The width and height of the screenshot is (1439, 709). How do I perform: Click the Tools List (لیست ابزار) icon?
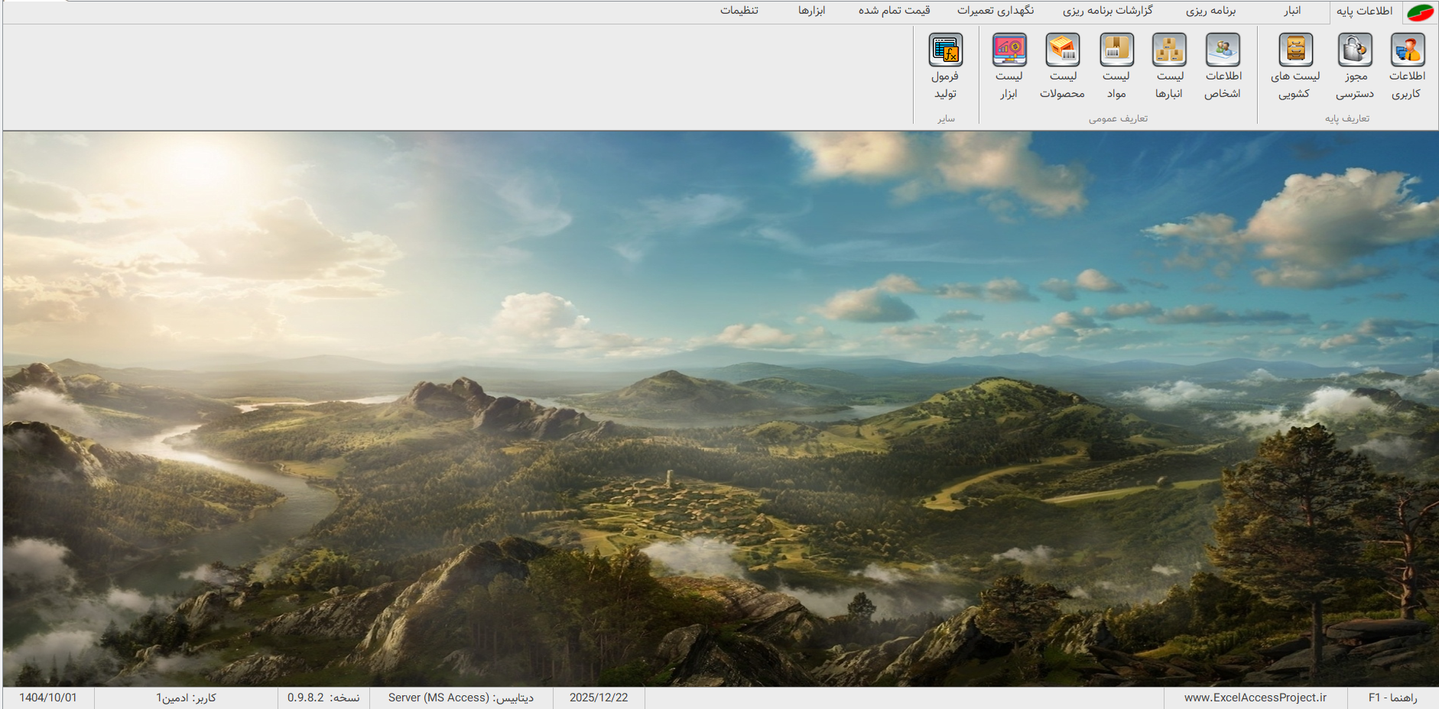pos(1009,50)
